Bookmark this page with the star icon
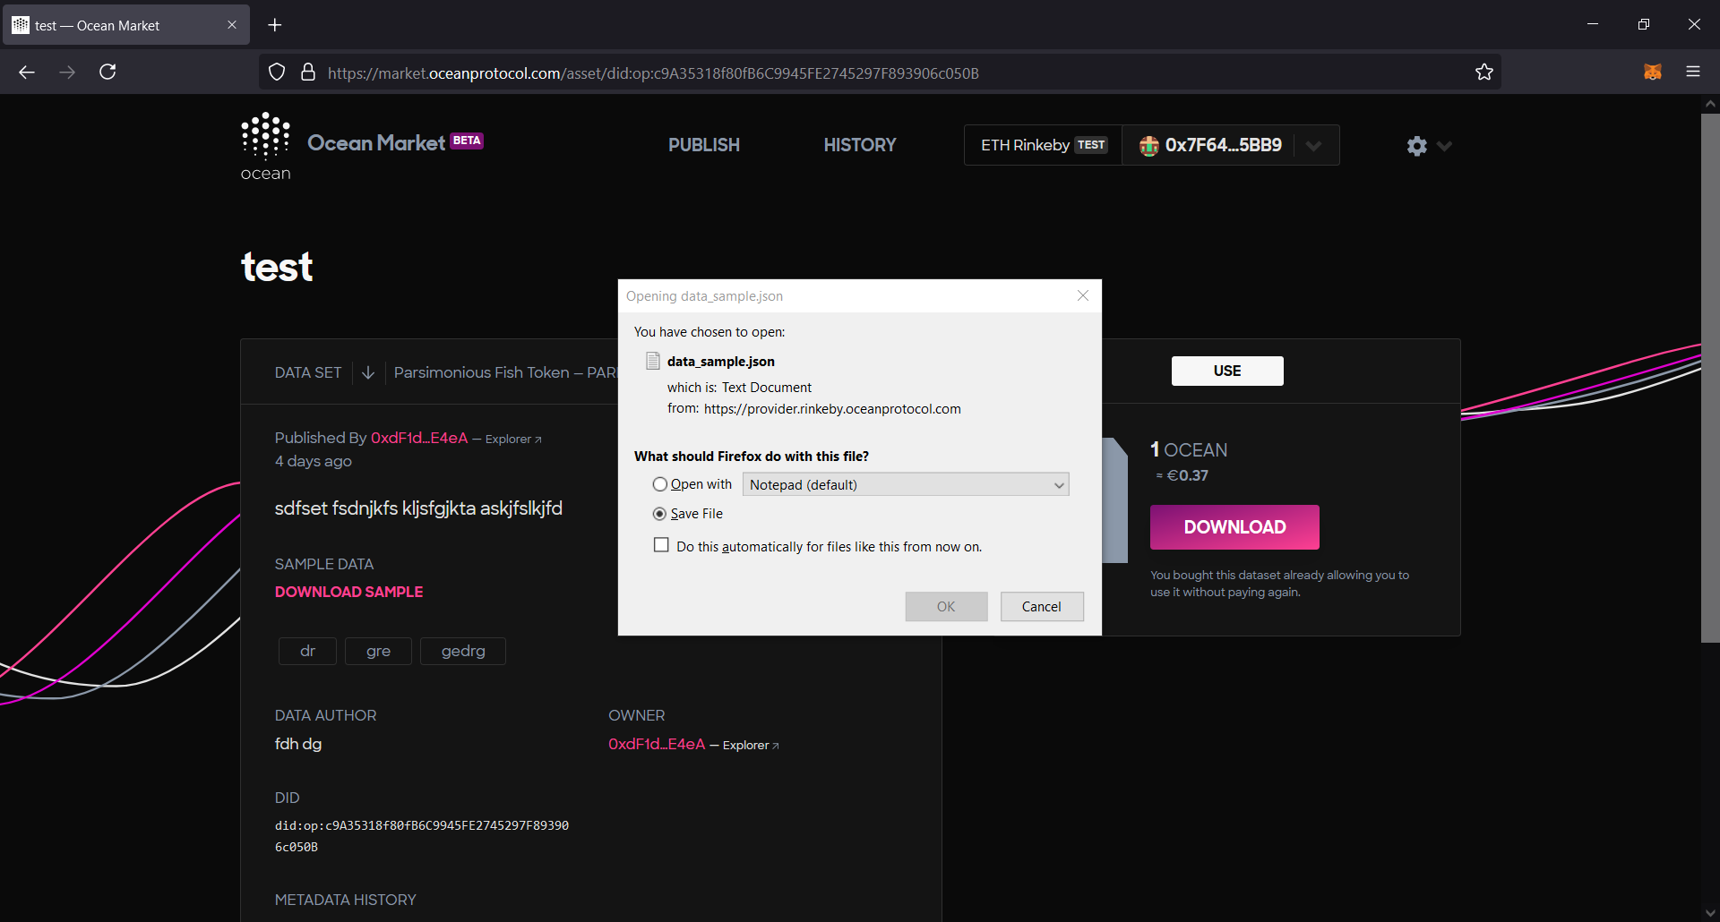The height and width of the screenshot is (922, 1720). (1484, 72)
